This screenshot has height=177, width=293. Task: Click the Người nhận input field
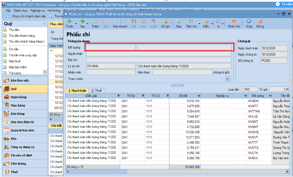coord(159,54)
